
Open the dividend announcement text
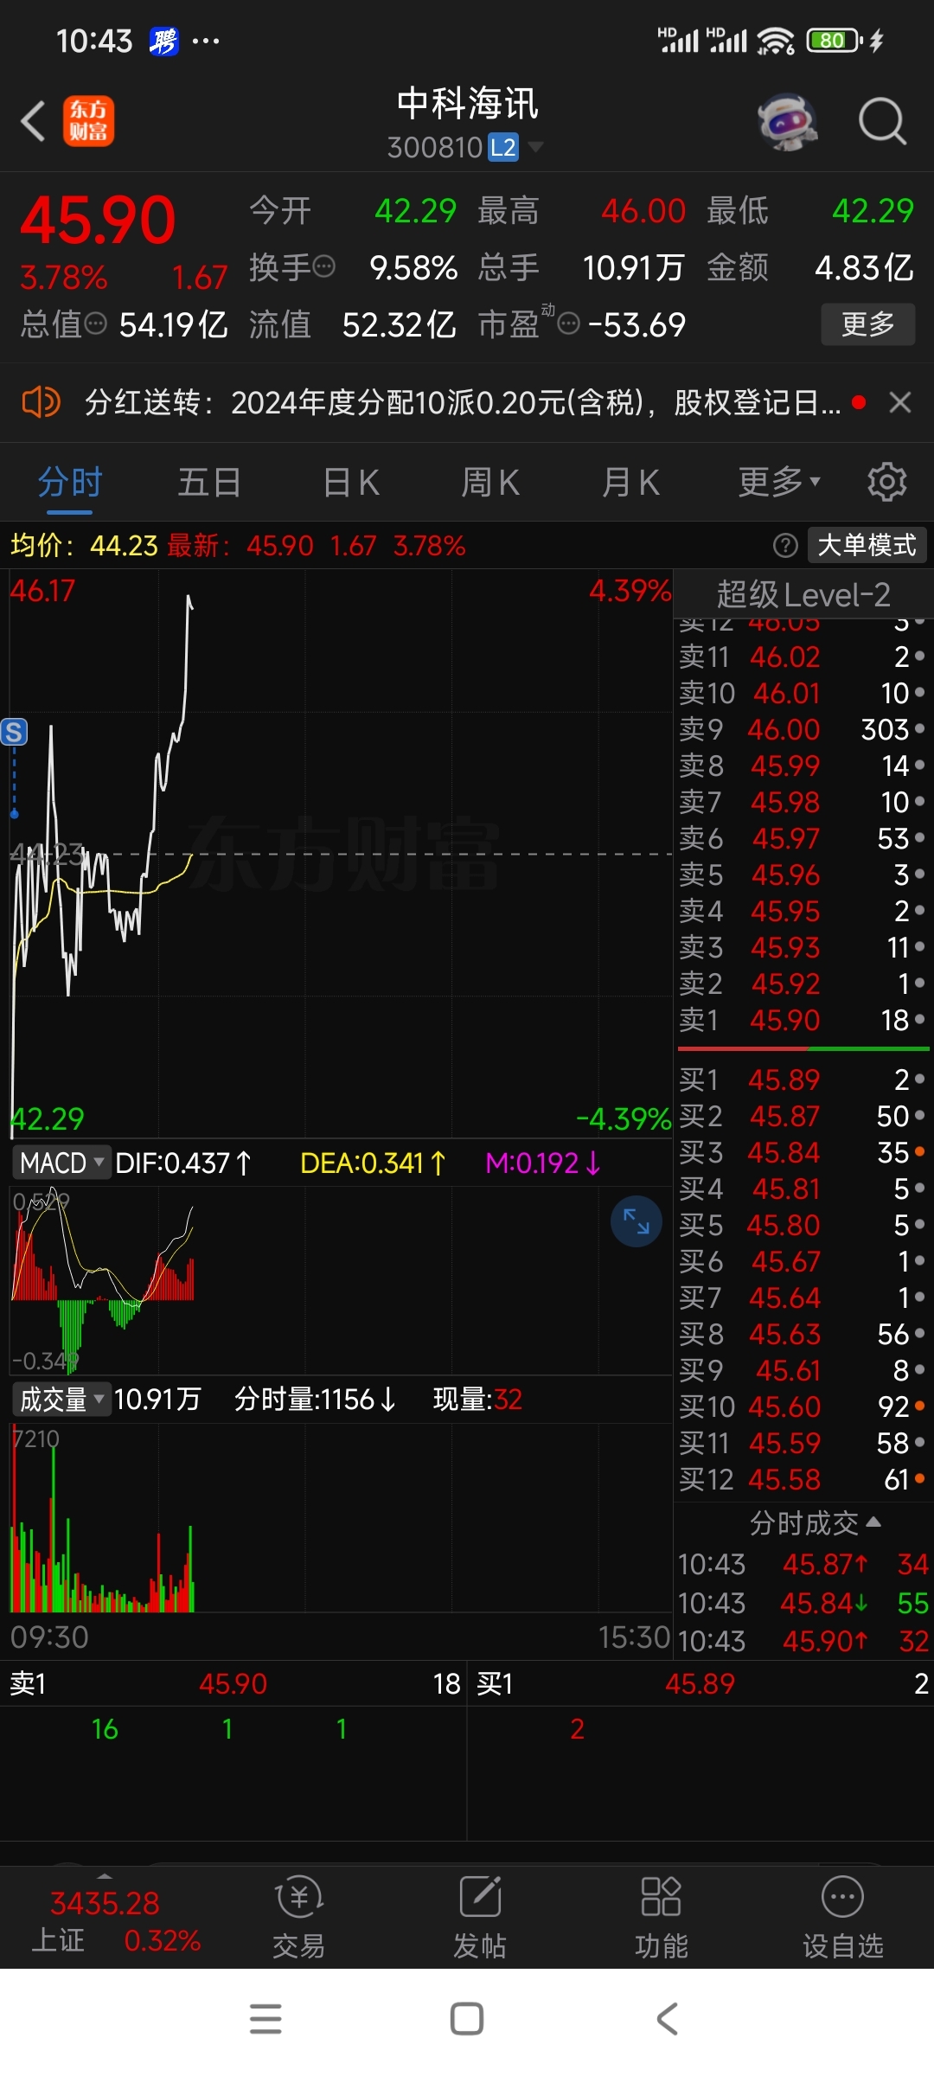coord(463,402)
